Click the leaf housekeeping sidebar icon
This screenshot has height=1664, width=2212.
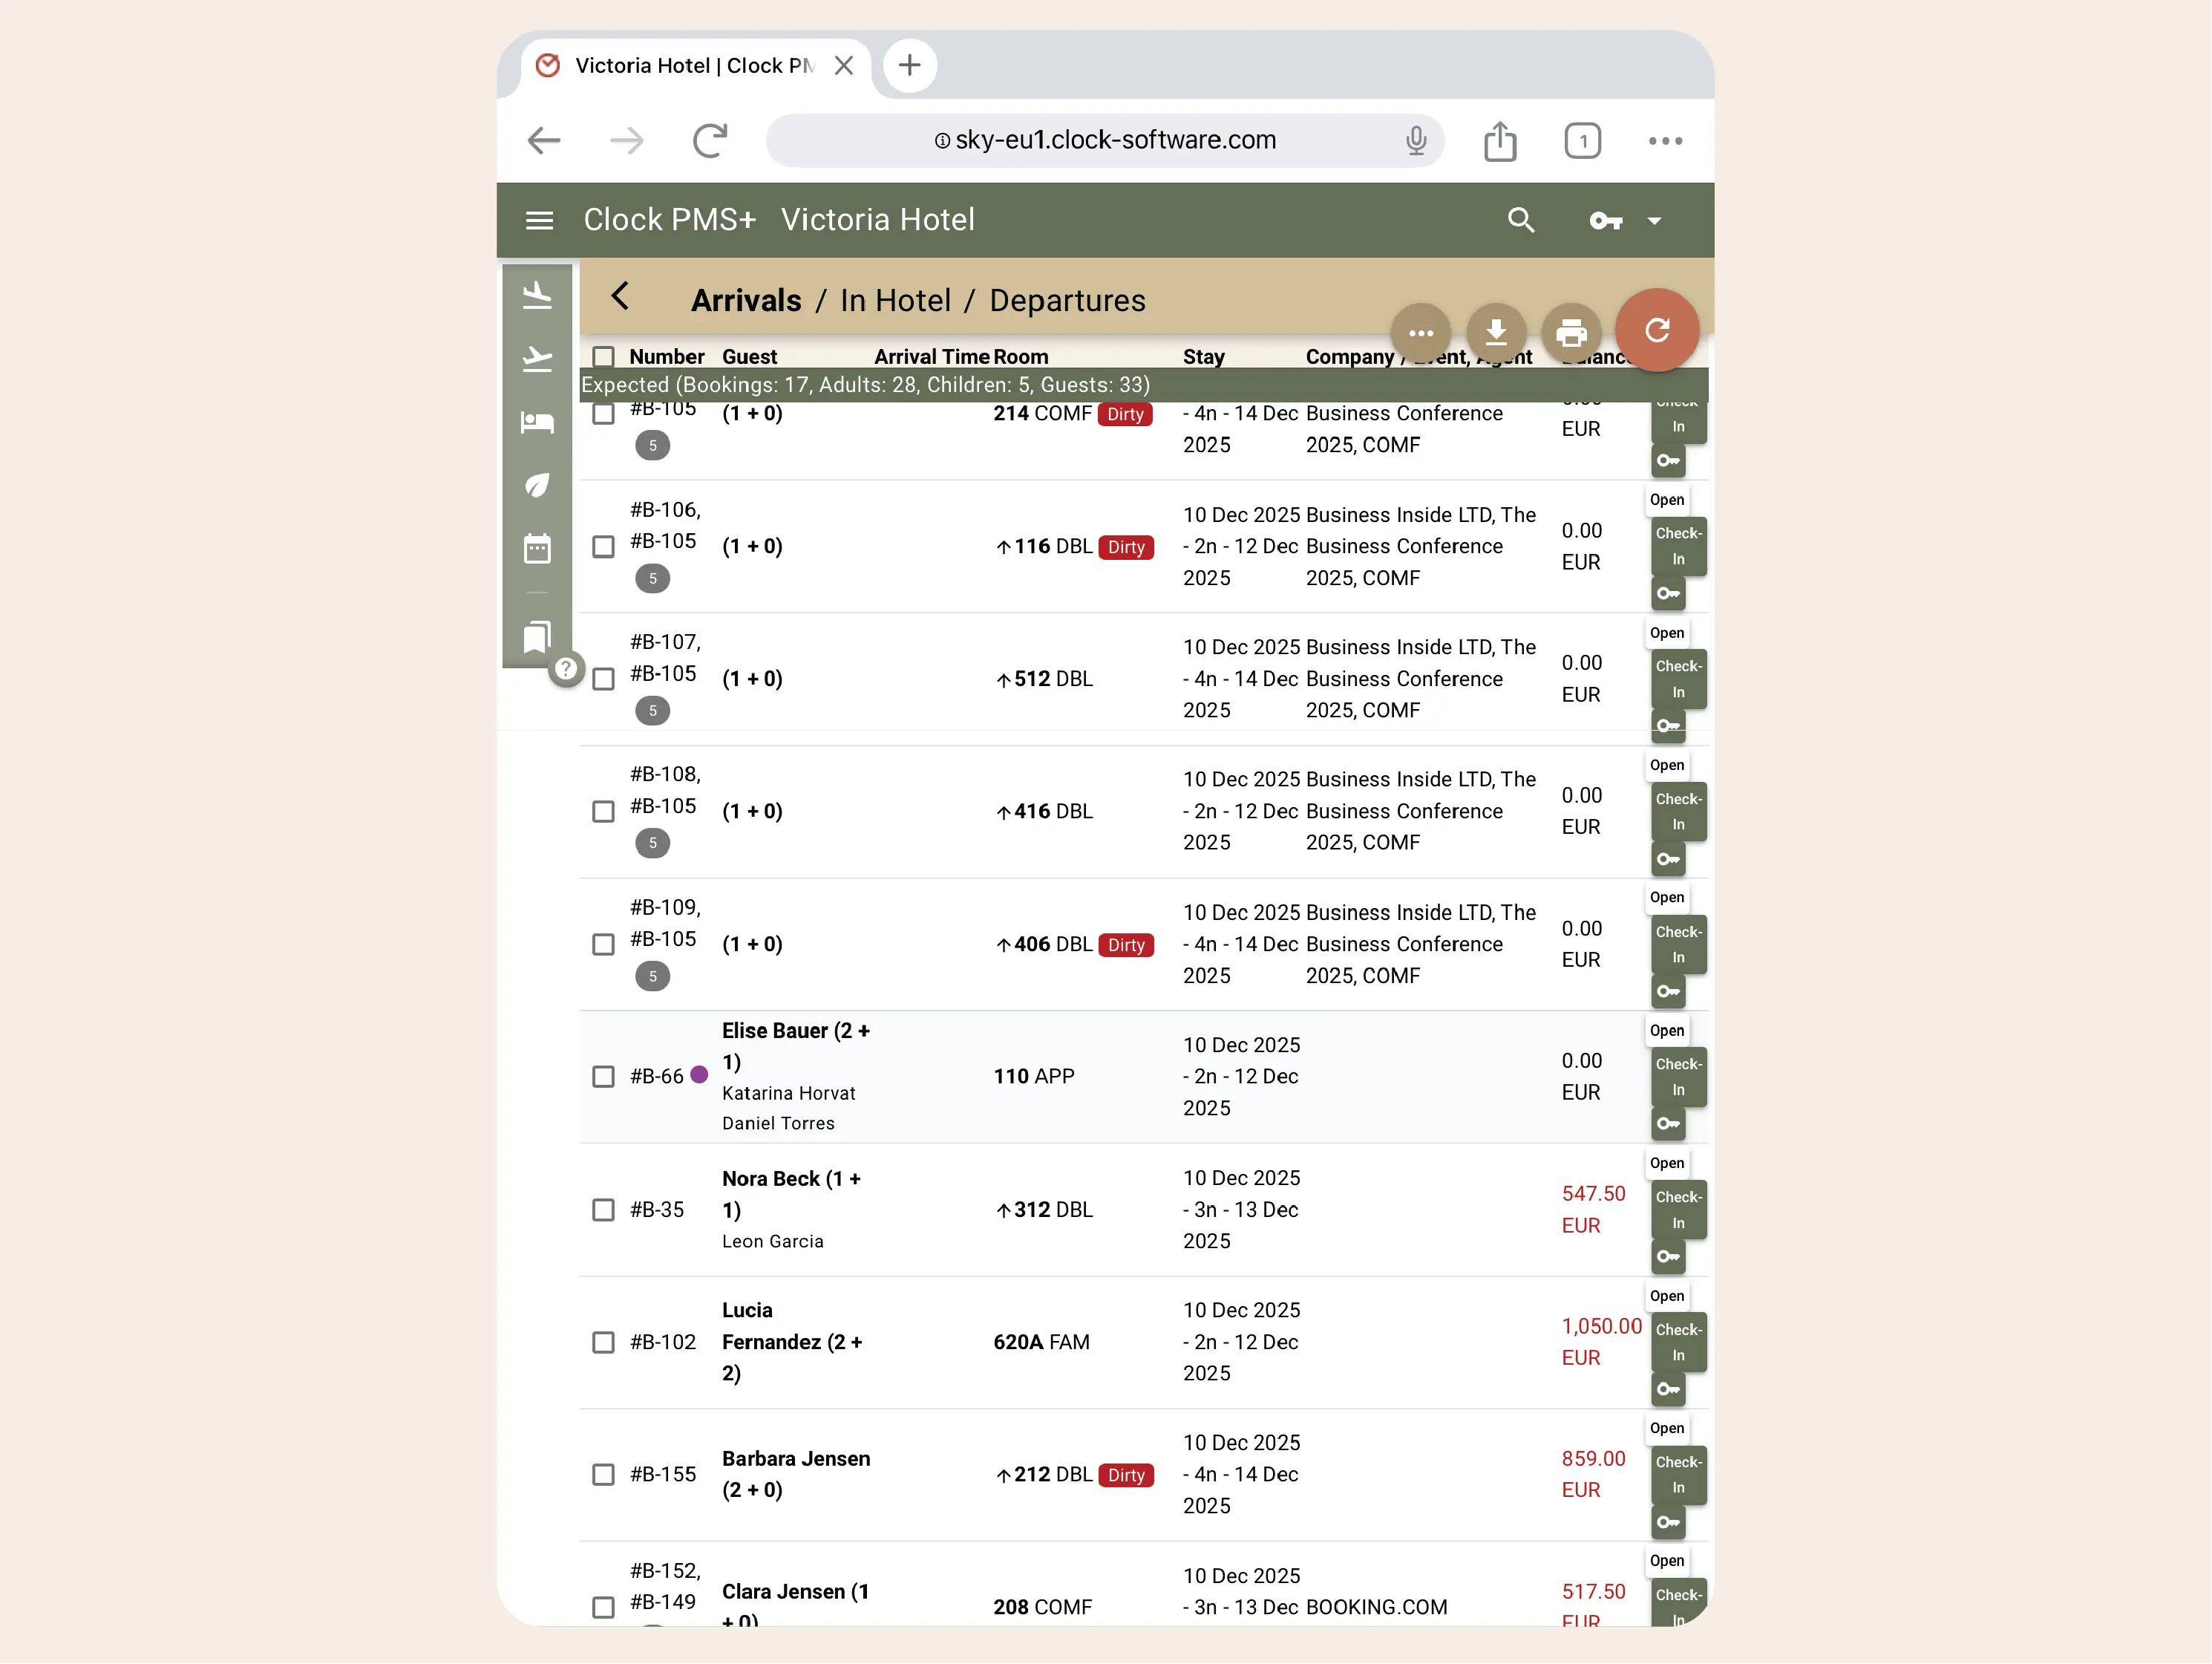point(537,486)
